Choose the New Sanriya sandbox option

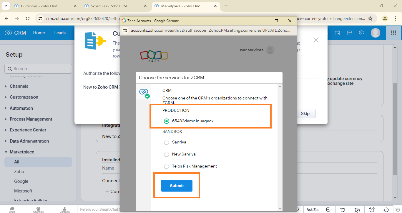(167, 154)
